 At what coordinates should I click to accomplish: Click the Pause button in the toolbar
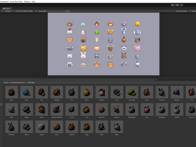click(177, 5)
